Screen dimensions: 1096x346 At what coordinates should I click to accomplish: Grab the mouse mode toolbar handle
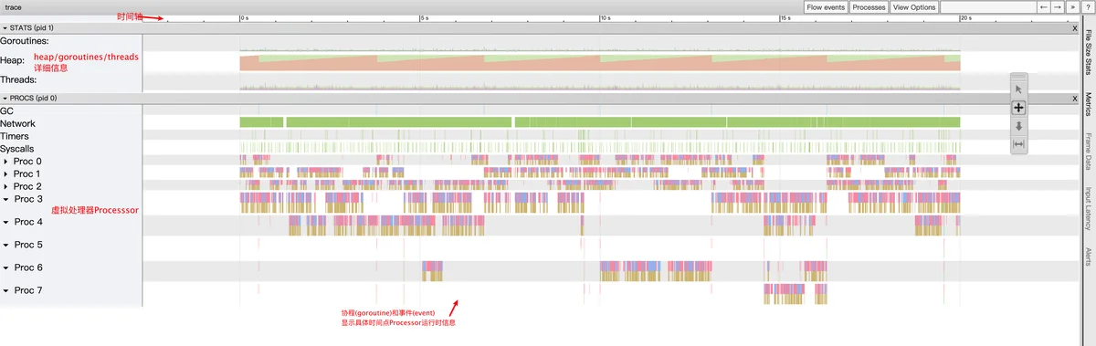(1019, 77)
